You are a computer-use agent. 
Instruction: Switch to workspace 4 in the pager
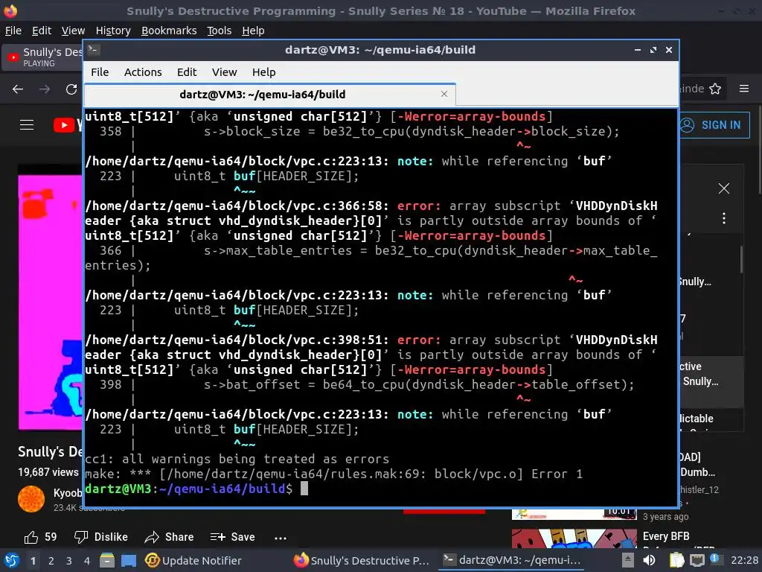coord(86,561)
